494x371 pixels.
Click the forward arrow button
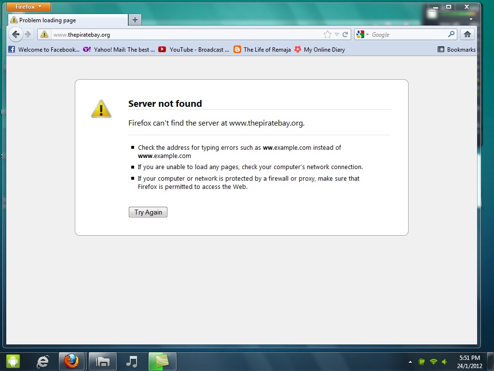28,34
